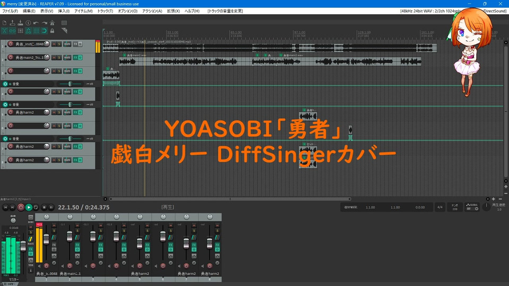Image resolution: width=509 pixels, height=286 pixels.
Task: Click the transport Pause button
Action: pos(51,207)
